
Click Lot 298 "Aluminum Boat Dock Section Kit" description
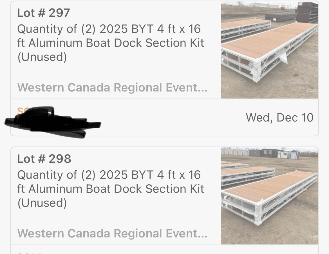(x=116, y=189)
